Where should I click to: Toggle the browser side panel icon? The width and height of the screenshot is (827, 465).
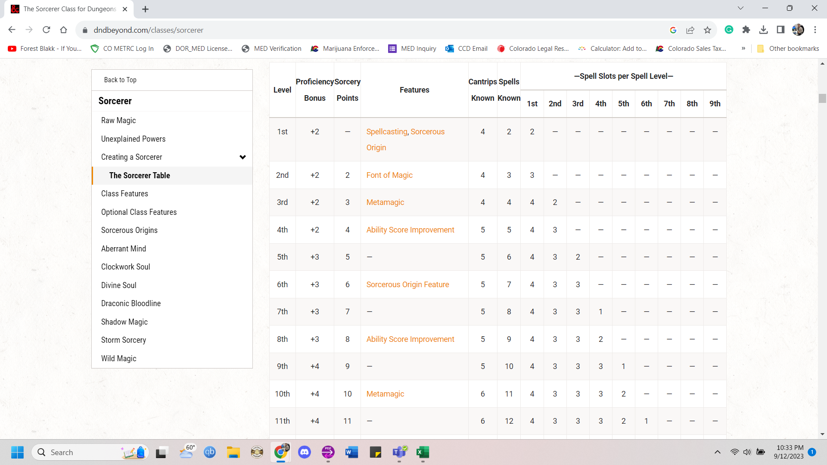coord(780,30)
